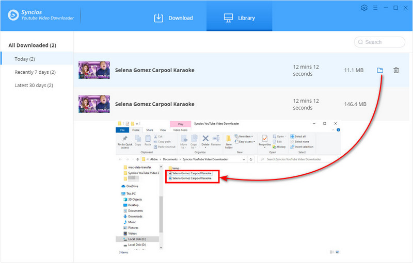Image resolution: width=413 pixels, height=263 pixels.
Task: Select Music in Explorer sidebar
Action: point(130,222)
